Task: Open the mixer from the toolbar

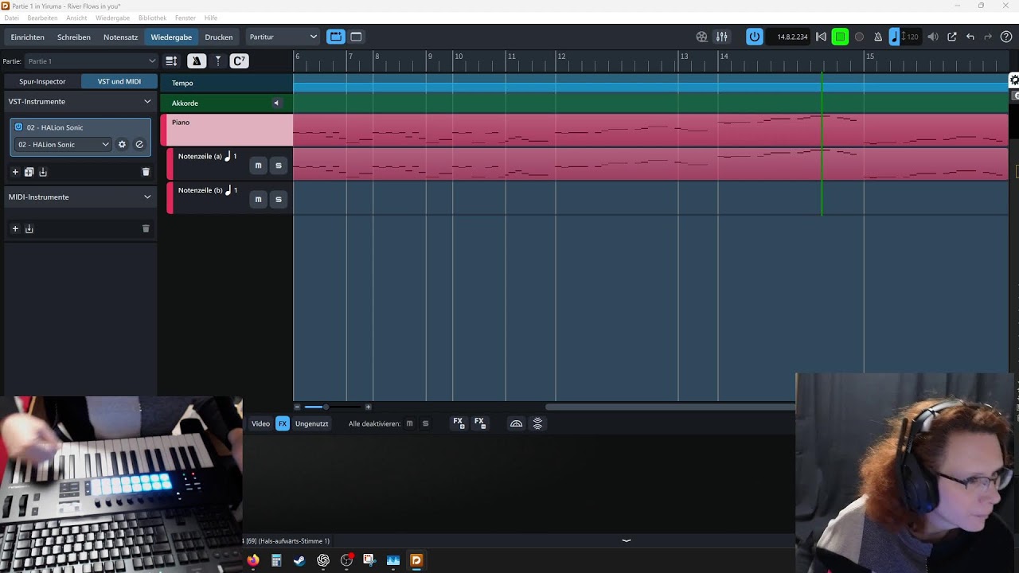Action: 721,37
